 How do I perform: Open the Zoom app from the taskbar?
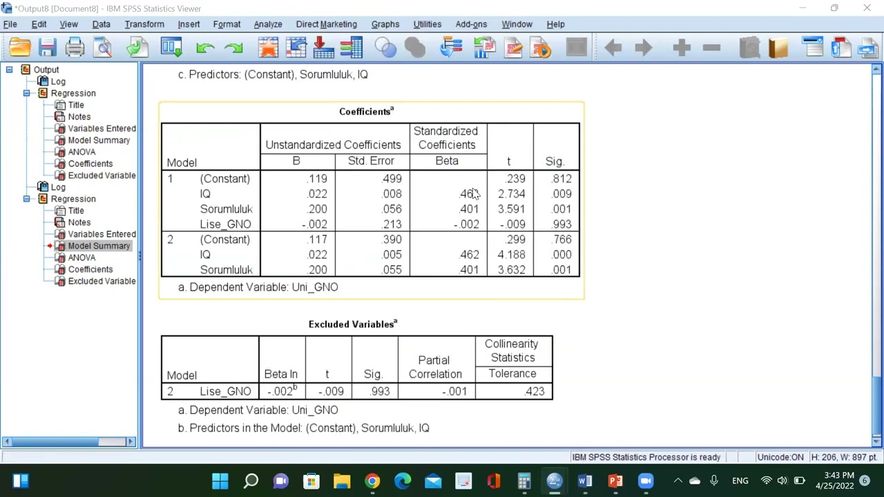(646, 480)
